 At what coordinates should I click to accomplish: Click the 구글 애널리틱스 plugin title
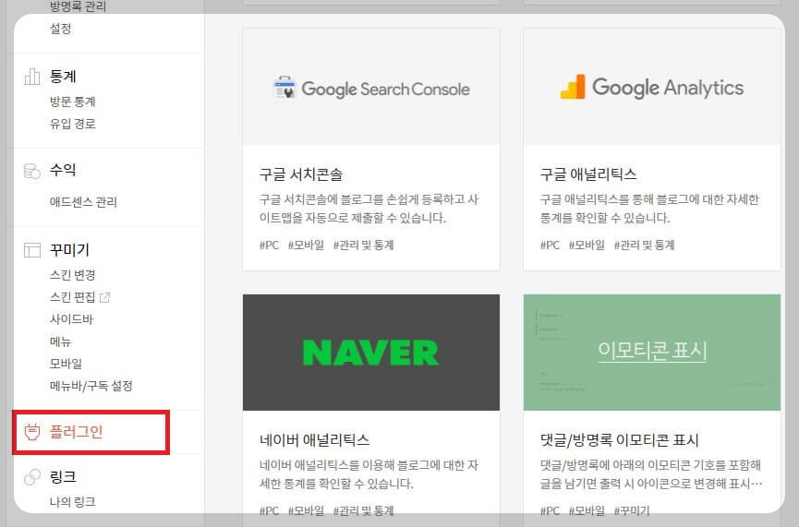[x=588, y=174]
